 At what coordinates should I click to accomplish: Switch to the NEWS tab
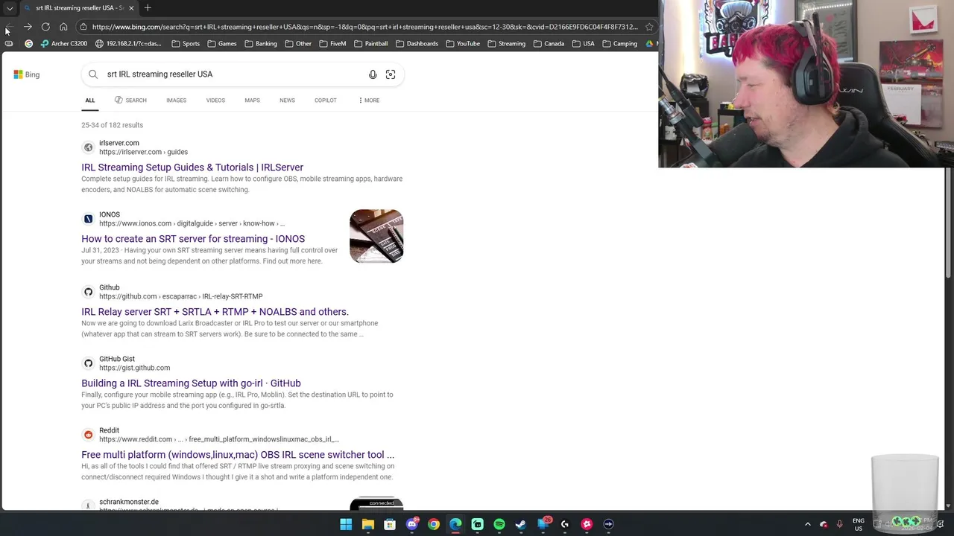point(287,100)
